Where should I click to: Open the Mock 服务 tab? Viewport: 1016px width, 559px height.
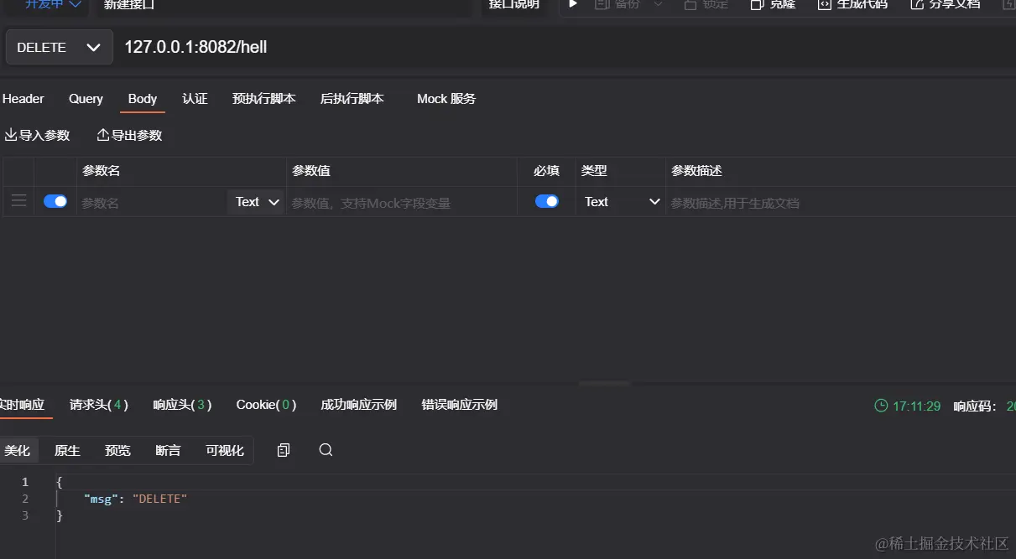[x=446, y=99]
